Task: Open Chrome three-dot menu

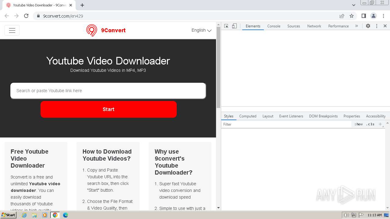Action: point(383,16)
